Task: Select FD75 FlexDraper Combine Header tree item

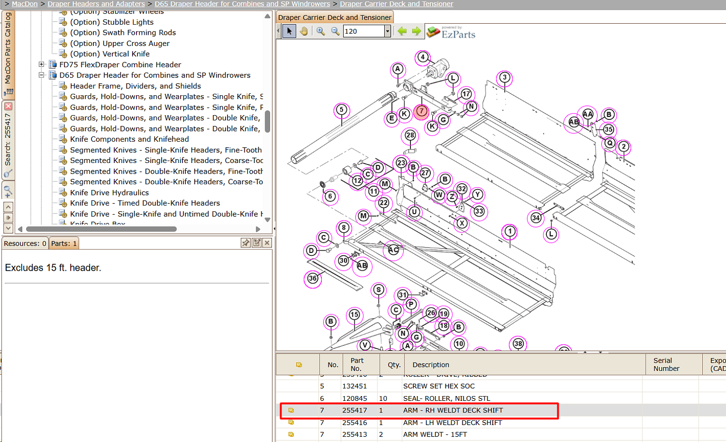Action: point(120,65)
